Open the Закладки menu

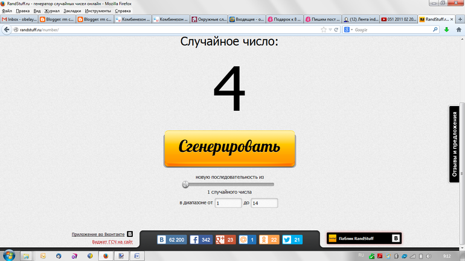(72, 11)
